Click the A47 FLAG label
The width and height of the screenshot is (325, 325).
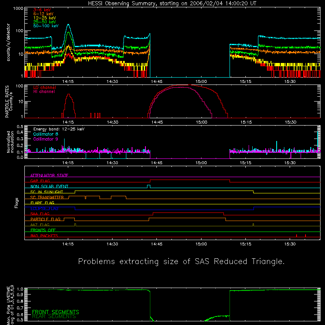point(40,225)
